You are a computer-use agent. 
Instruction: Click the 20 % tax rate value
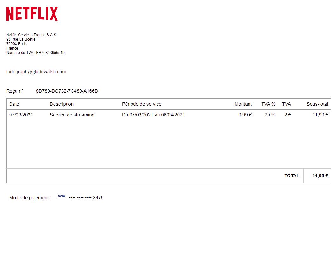click(x=270, y=115)
